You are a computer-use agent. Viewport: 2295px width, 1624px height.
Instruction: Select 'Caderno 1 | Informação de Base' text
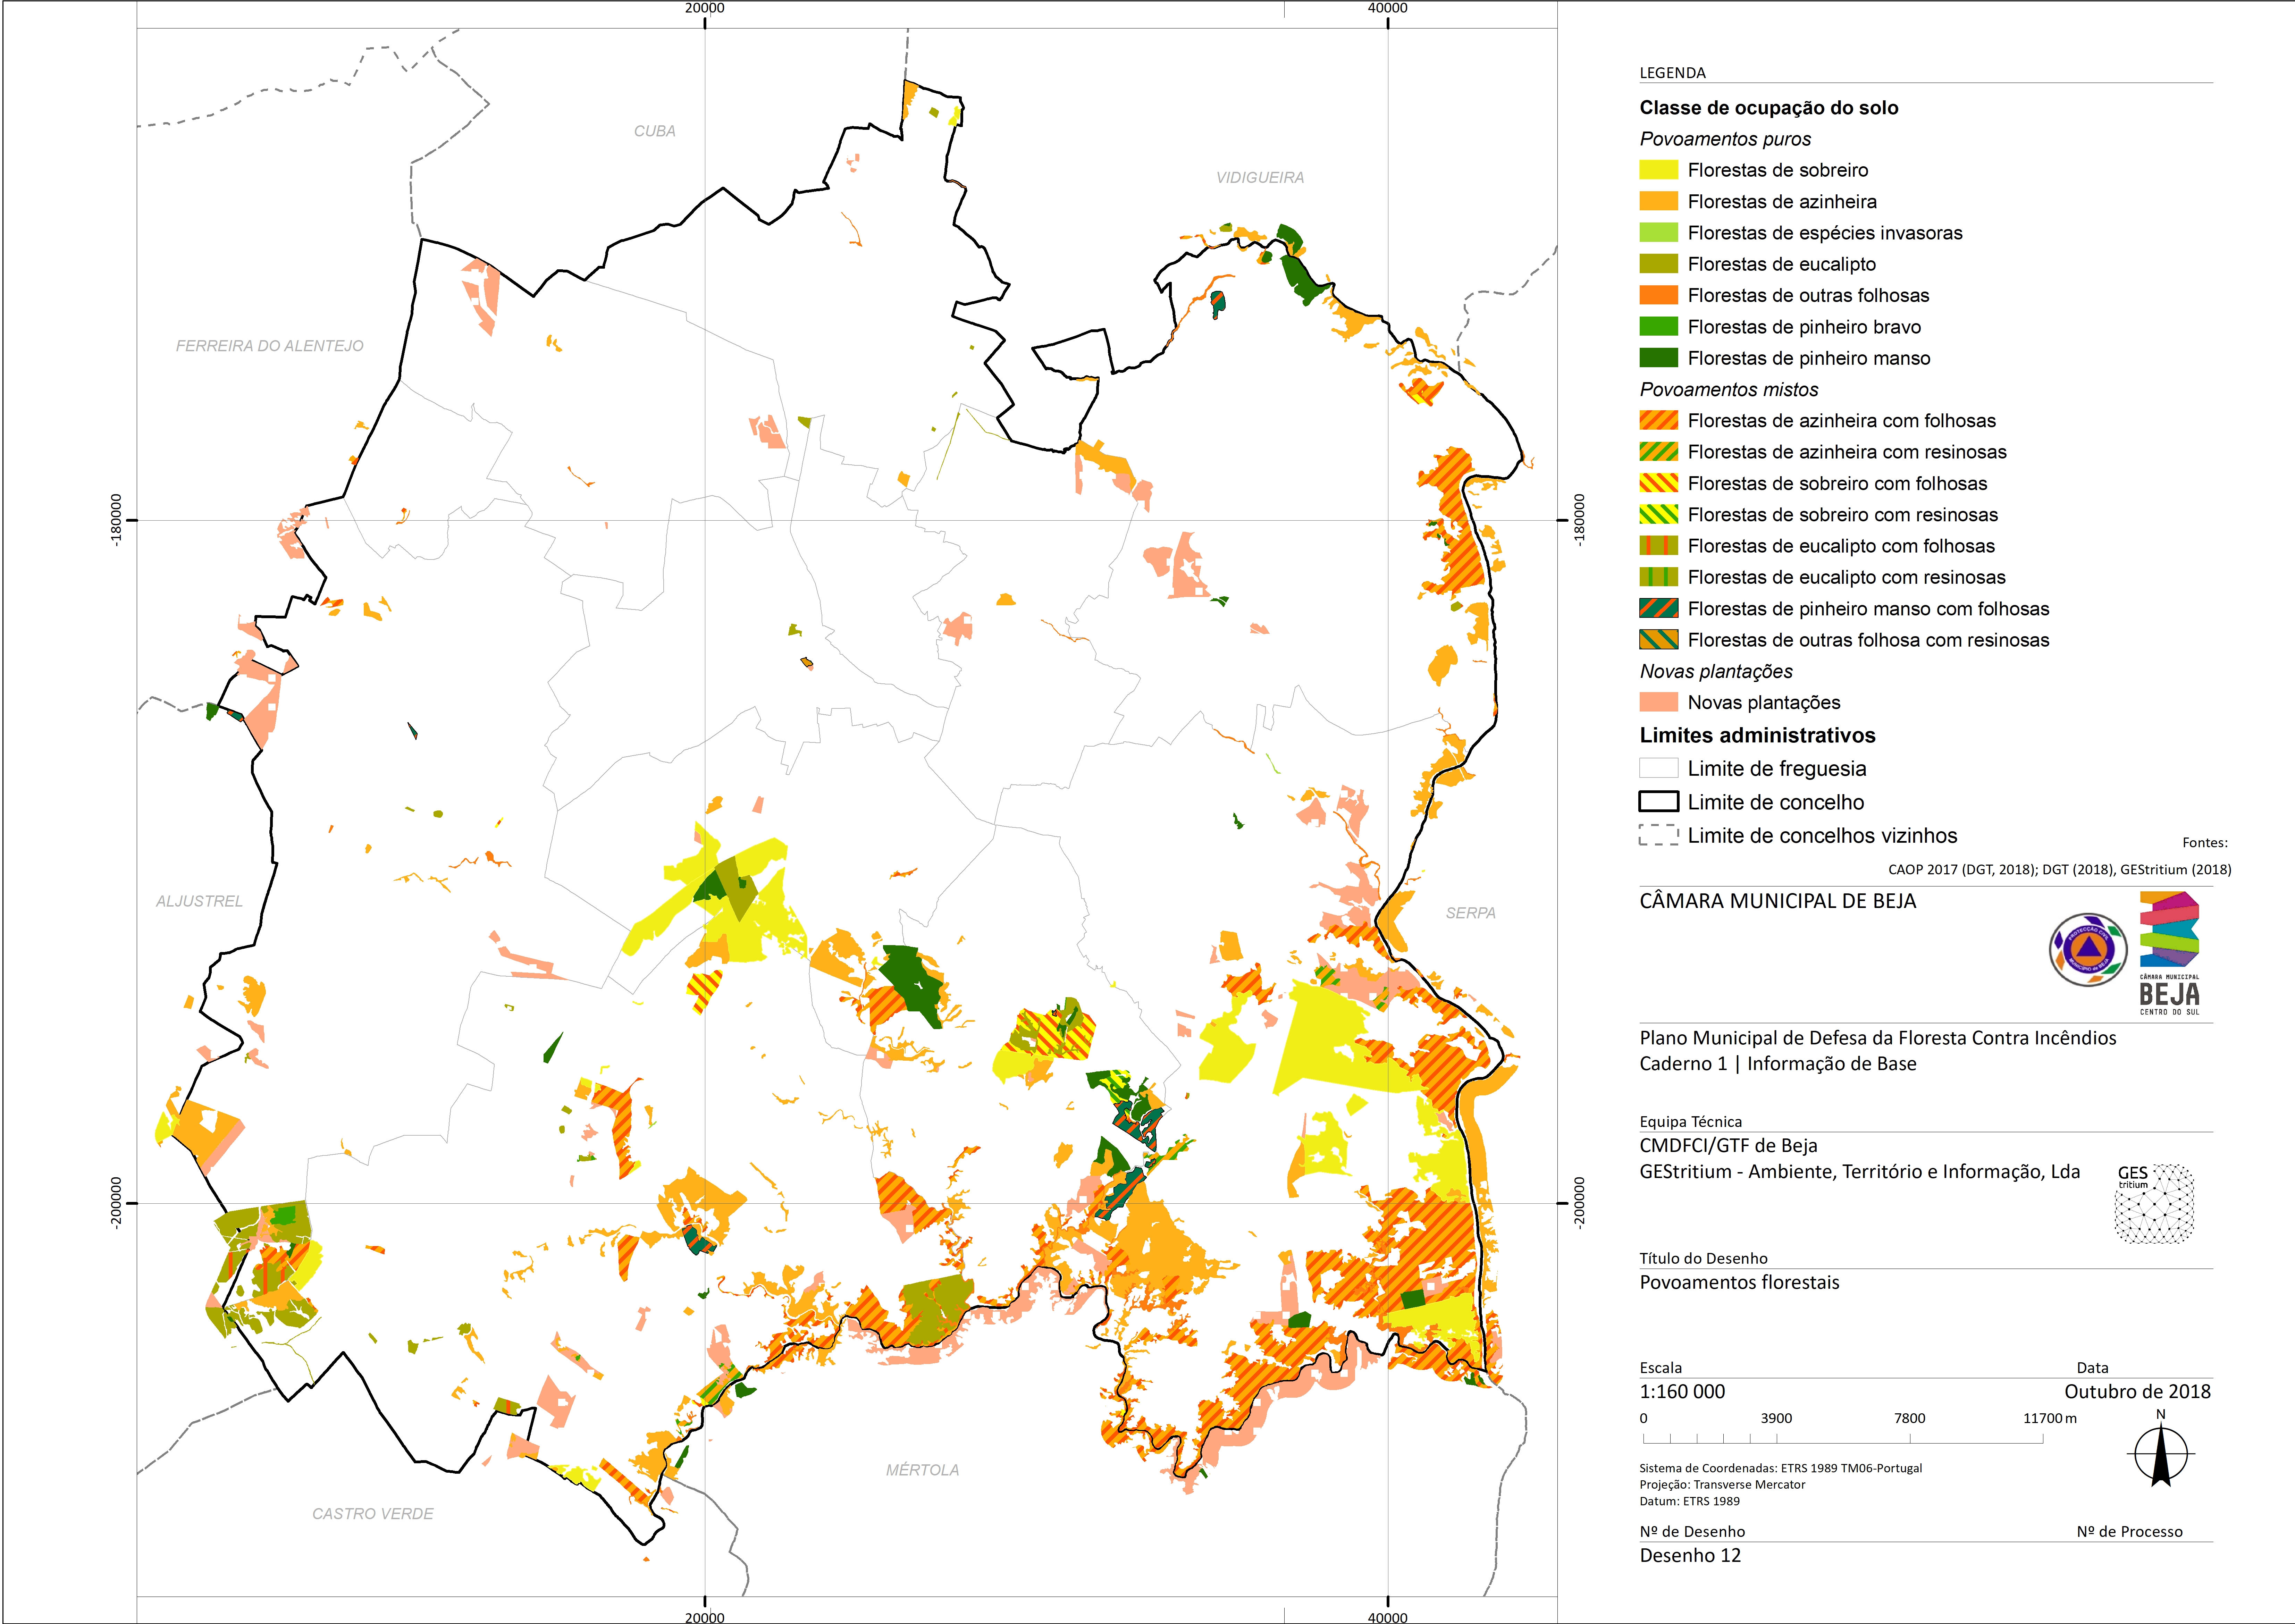coord(1777,1064)
